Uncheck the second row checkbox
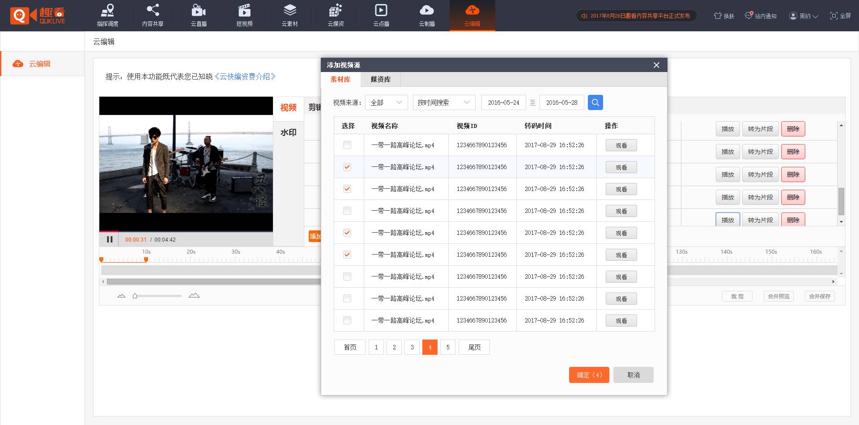This screenshot has width=859, height=425. pos(347,167)
